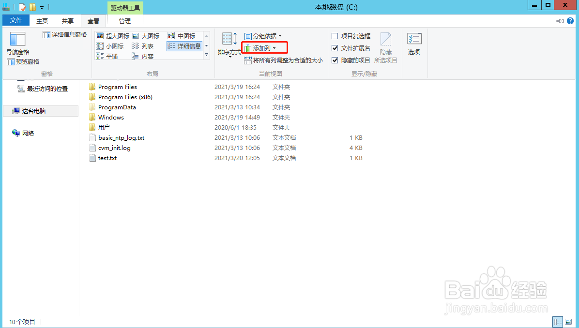The height and width of the screenshot is (328, 579).
Task: Switch layout to content (内容) view
Action: pos(142,56)
